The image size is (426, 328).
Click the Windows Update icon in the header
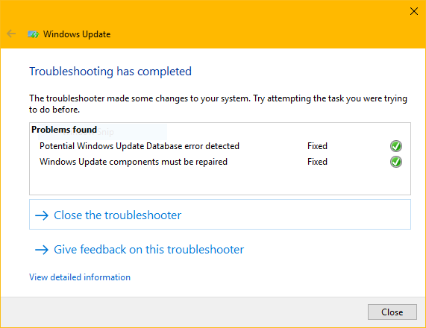point(34,34)
